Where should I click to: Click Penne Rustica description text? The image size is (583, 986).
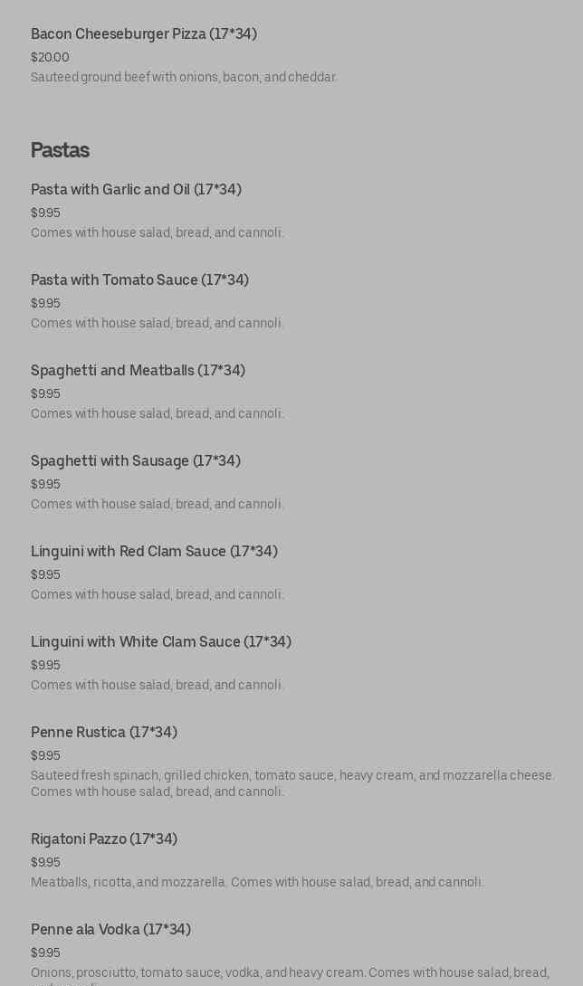pos(291,783)
